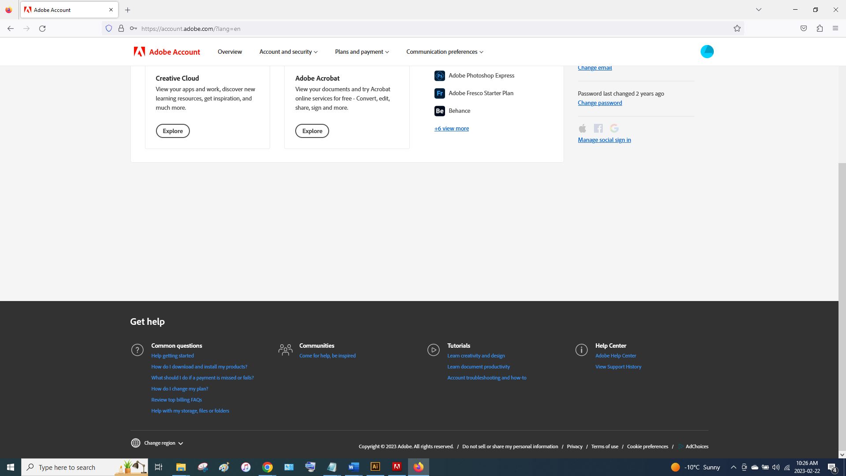This screenshot has height=476, width=846.
Task: Click the Adobe Photoshop Express icon
Action: 439,76
